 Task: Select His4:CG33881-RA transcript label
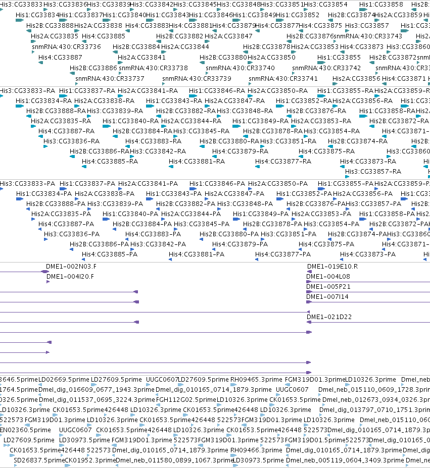(197, 162)
